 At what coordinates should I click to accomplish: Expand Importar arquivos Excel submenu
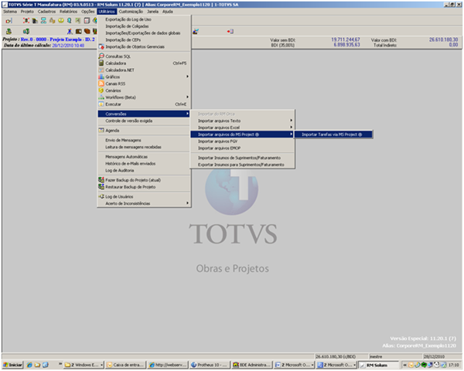pos(242,128)
